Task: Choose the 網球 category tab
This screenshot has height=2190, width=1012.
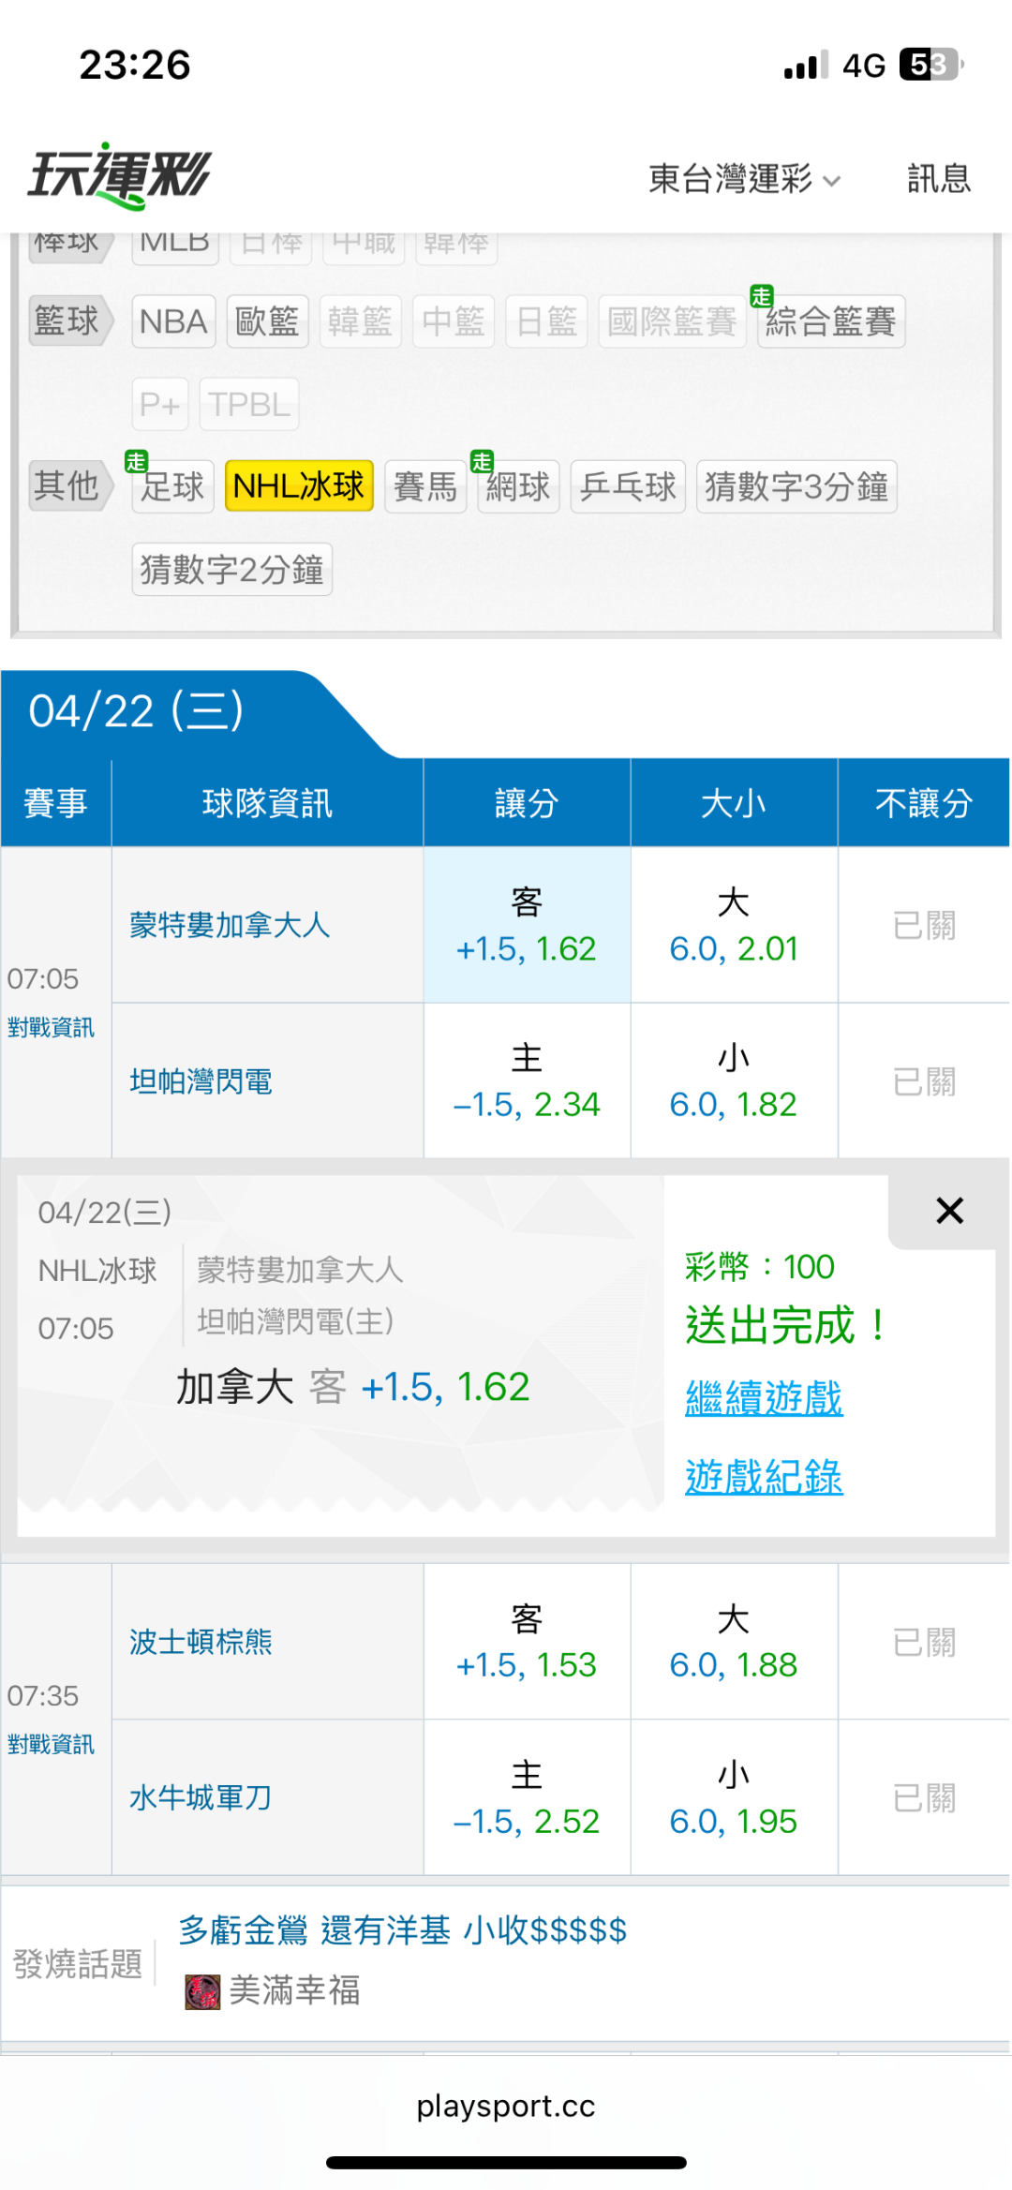Action: [x=518, y=485]
